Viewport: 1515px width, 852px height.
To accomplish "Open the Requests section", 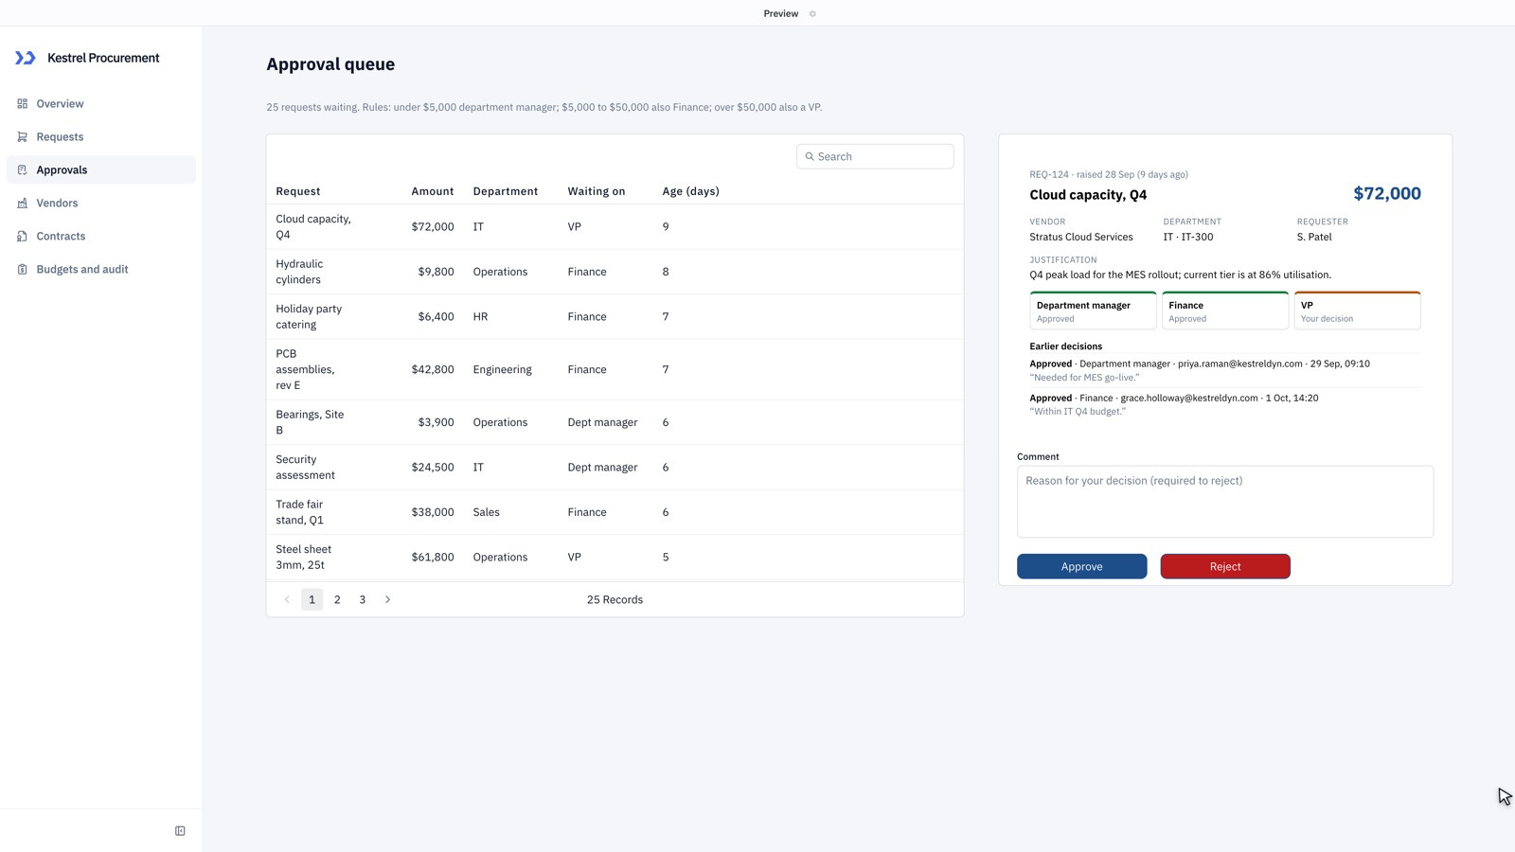I will click(x=101, y=136).
